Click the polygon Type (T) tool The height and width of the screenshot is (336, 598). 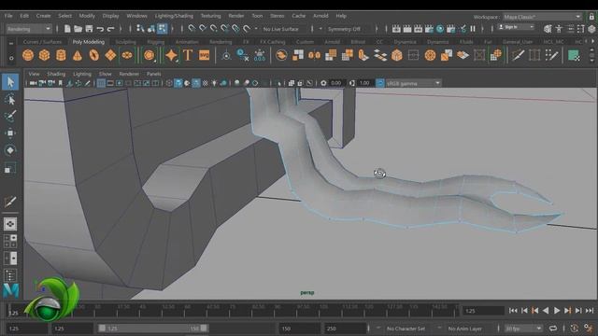188,55
